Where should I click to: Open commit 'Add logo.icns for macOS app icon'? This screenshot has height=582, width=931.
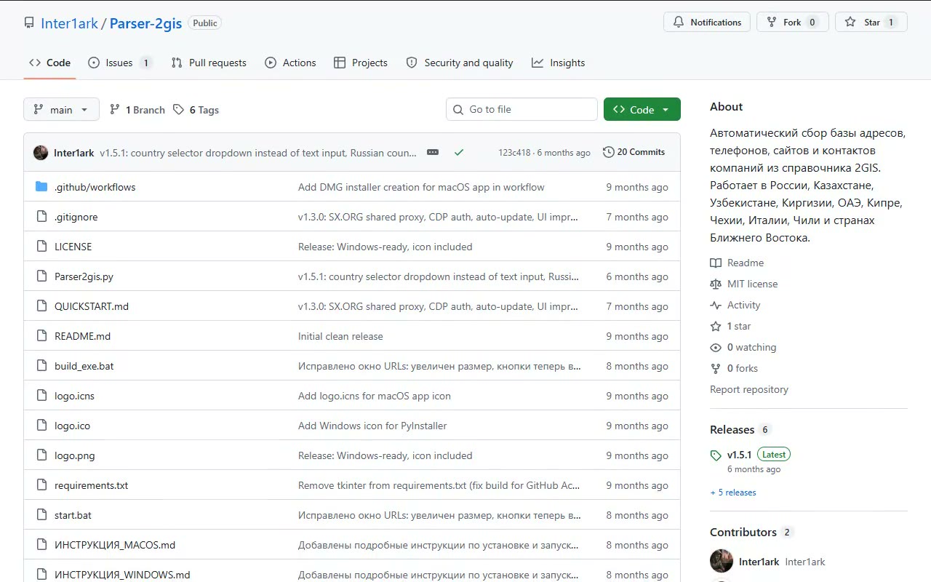point(375,396)
